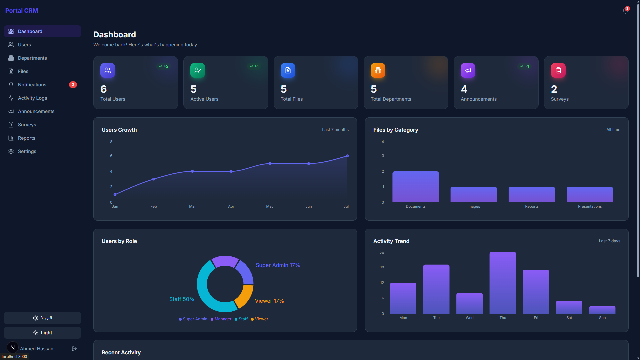This screenshot has height=360, width=640.
Task: Click the Dashboard grid icon in sidebar
Action: coord(11,31)
